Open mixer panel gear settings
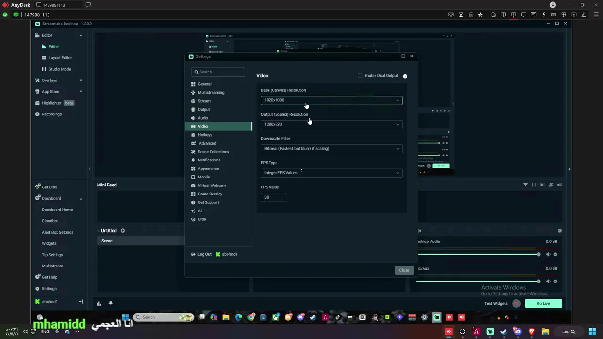This screenshot has width=603, height=339. coord(560,231)
